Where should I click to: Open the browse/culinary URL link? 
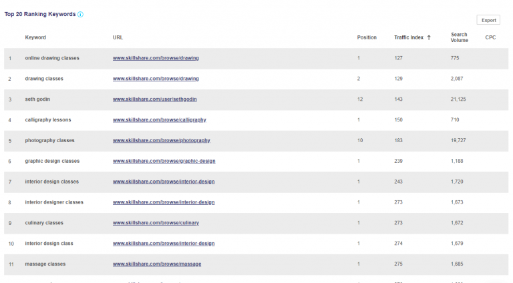[x=156, y=223]
